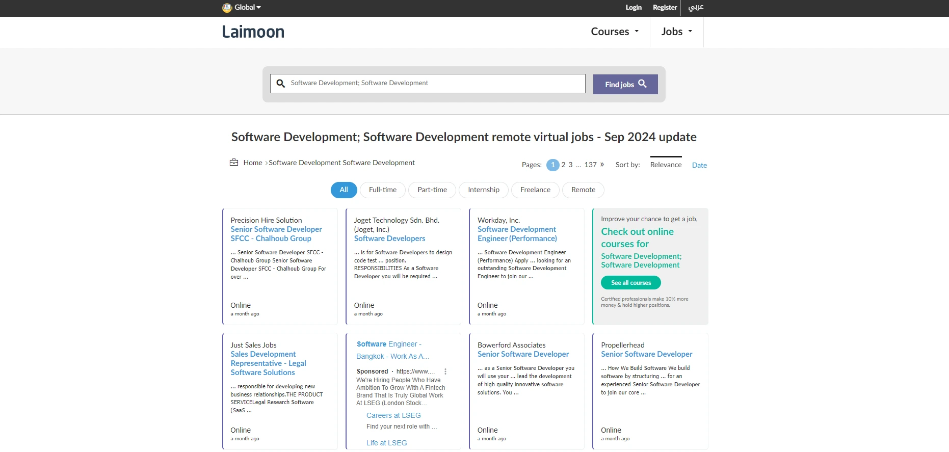
Task: Filter jobs by Full-time
Action: [383, 190]
